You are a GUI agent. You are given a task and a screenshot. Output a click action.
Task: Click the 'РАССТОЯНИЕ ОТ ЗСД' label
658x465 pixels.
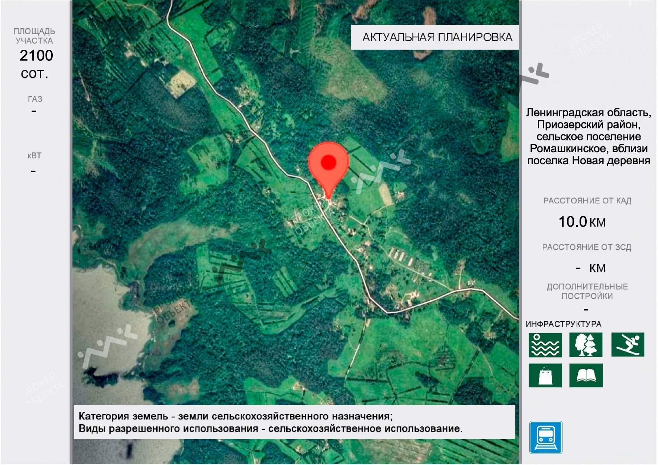click(x=586, y=247)
